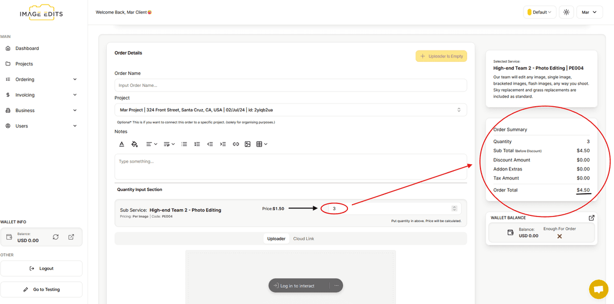Click the Go to Testing button
This screenshot has height=304, width=614.
click(x=42, y=289)
